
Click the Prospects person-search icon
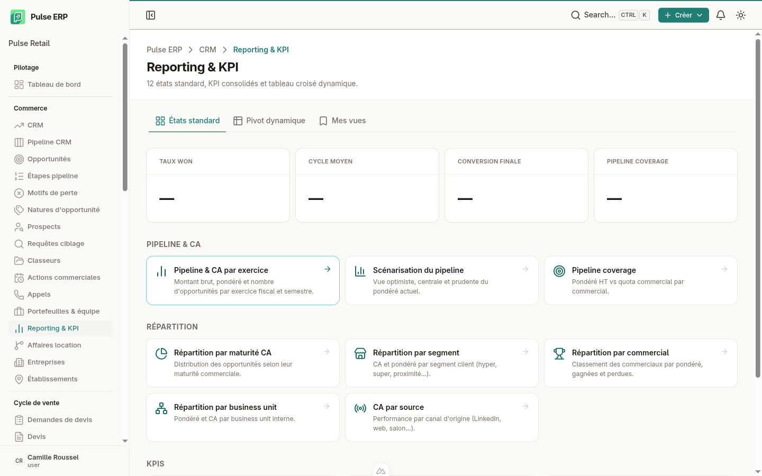(x=19, y=227)
